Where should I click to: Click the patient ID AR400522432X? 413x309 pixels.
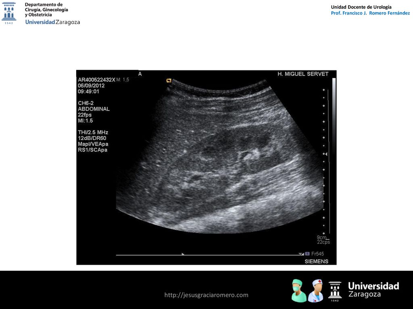coord(96,80)
